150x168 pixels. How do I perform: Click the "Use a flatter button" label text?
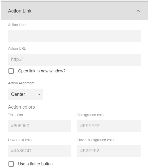35,164
